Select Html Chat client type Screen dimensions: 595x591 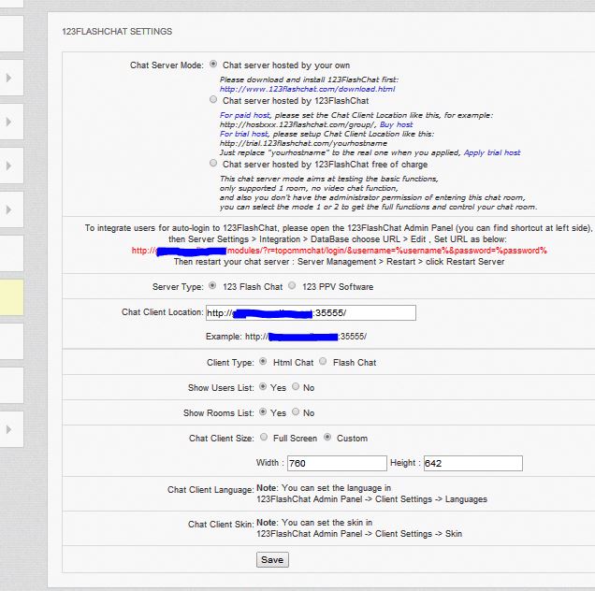point(261,362)
